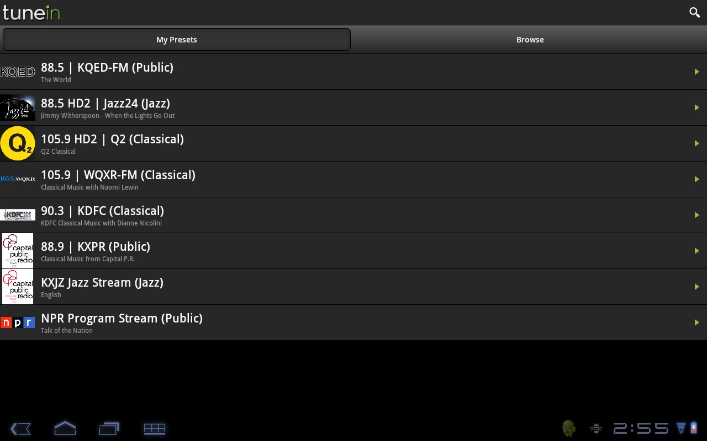Tap the Jazz24 station logo
Screen dimensions: 707x441
point(18,107)
